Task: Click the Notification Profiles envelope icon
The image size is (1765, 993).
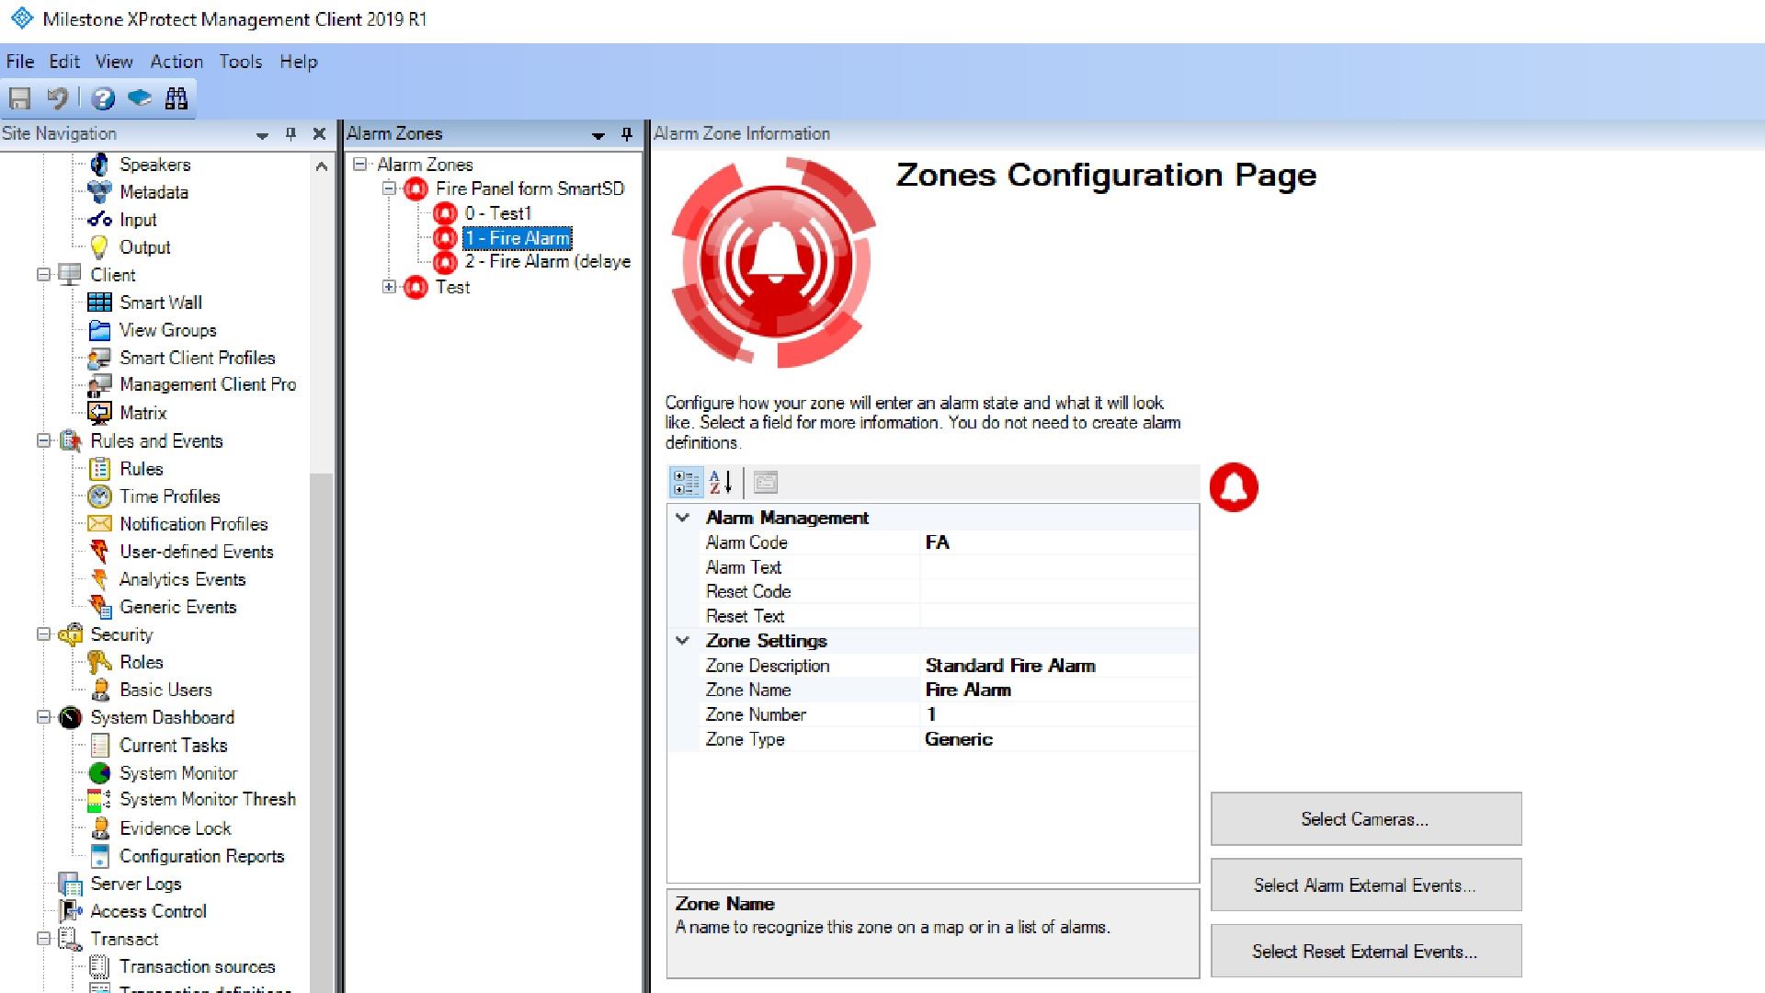Action: (x=99, y=524)
